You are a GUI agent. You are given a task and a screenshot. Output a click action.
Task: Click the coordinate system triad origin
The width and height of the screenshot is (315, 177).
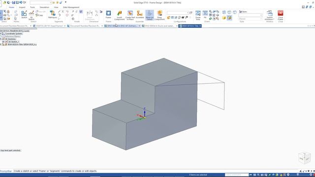point(144,118)
